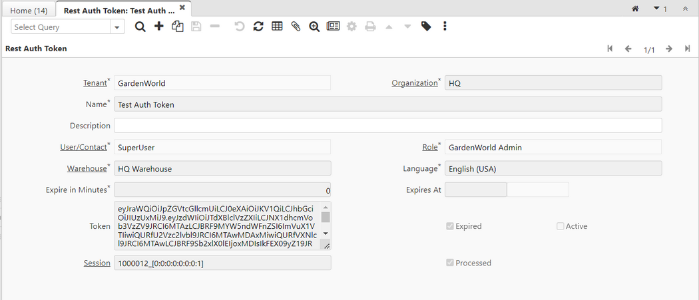Toggle the Expired checkbox
Screen dimensions: 699x300
click(x=451, y=226)
